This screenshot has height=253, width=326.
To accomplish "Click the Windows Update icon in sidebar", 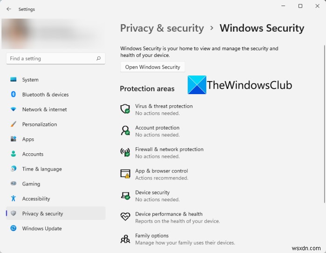I will pos(14,228).
